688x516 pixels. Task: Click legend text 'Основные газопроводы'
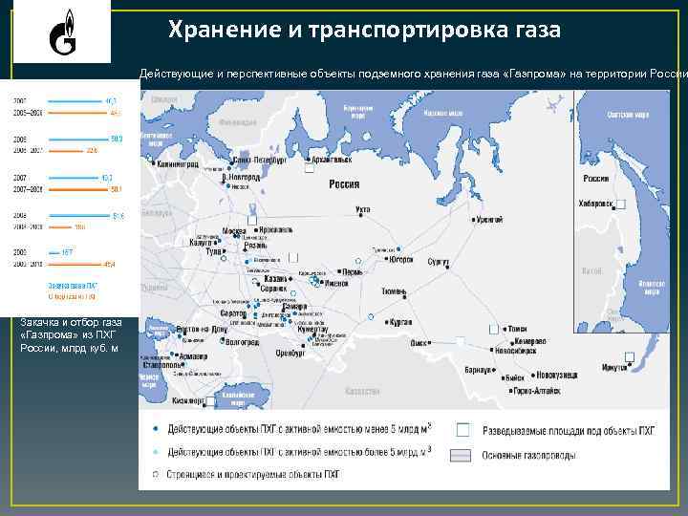[x=528, y=456]
